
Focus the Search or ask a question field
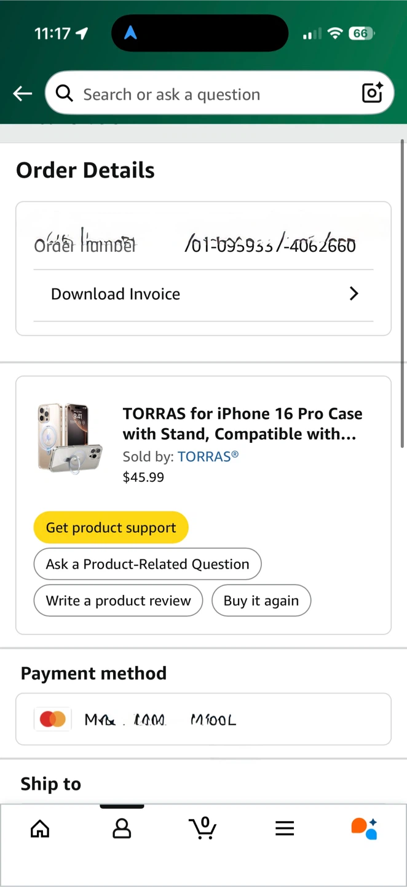tap(209, 94)
